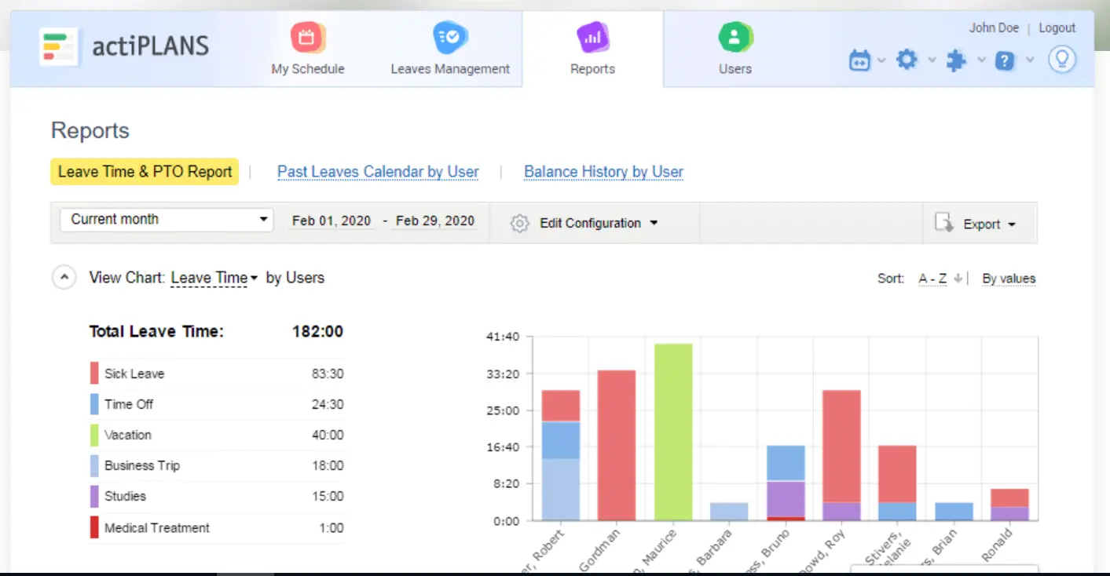Expand the Leave Time chart type dropdown
Screen dimensions: 1110x576
pyautogui.click(x=214, y=278)
